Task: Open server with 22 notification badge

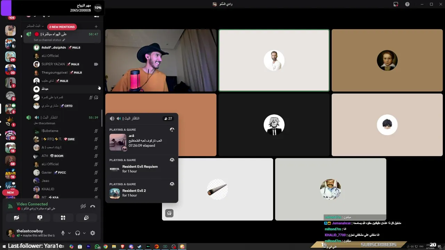Action: tap(10, 135)
